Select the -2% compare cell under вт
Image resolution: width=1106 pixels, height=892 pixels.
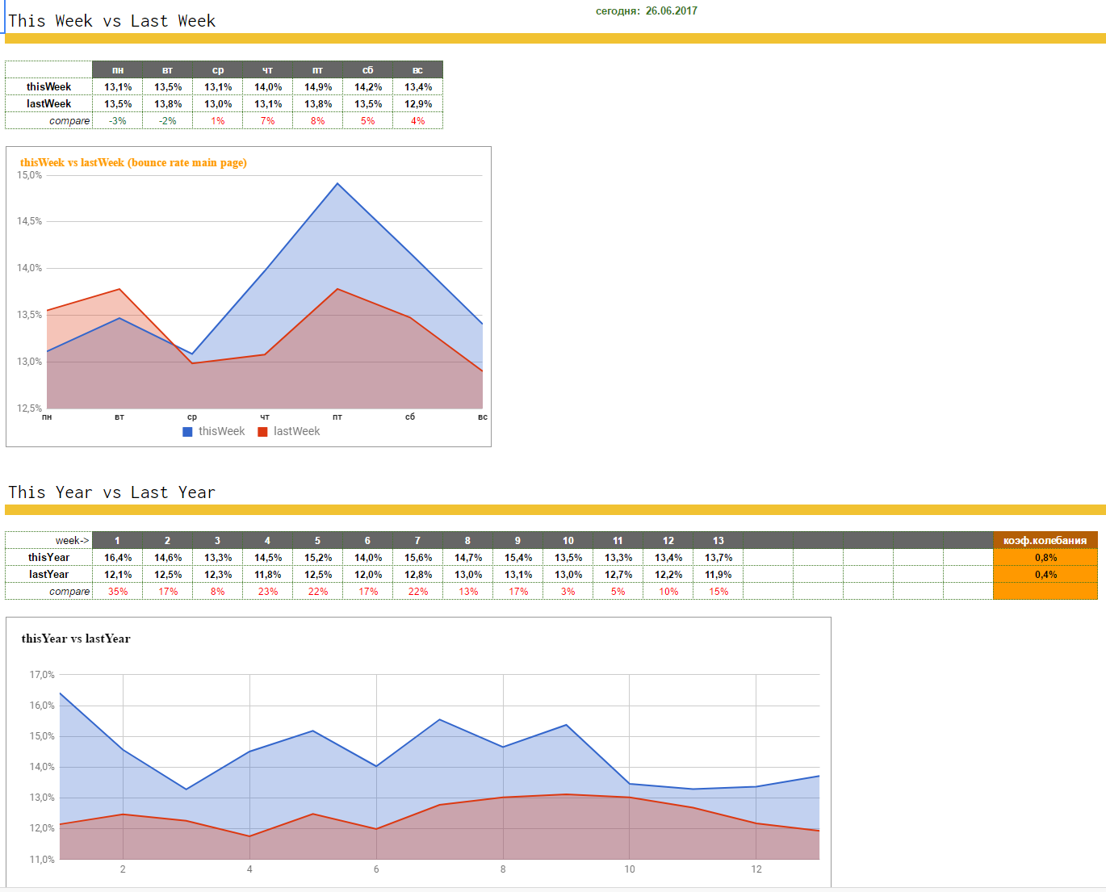[168, 121]
